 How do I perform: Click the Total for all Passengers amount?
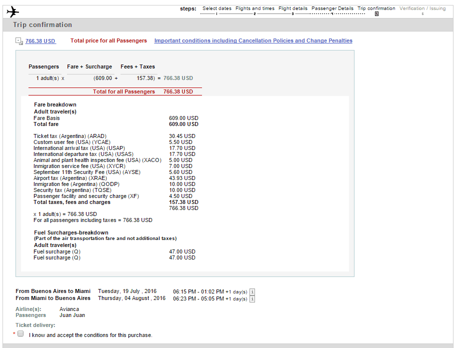point(178,91)
